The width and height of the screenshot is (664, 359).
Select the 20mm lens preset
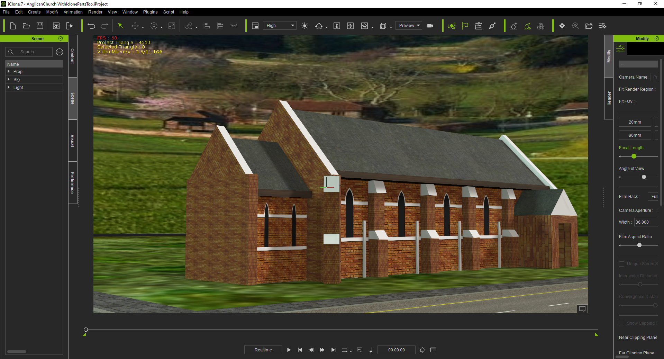pos(635,122)
